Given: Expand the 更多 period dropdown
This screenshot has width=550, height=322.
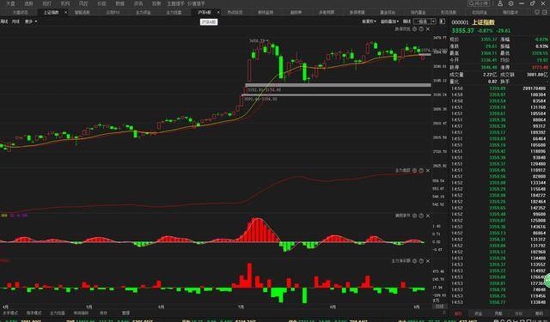Looking at the screenshot, I should (x=31, y=21).
